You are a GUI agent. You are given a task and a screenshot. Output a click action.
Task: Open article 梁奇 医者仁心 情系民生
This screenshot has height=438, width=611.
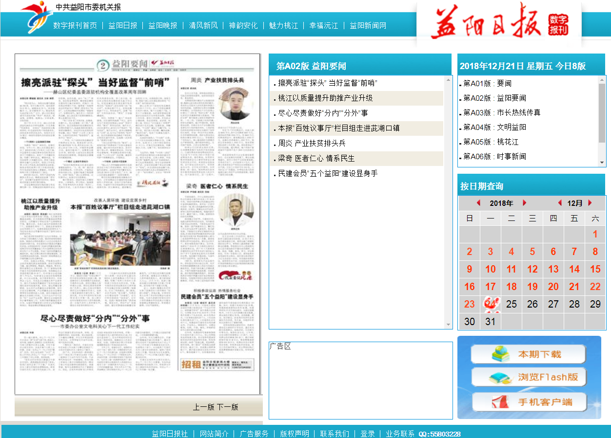coord(316,158)
